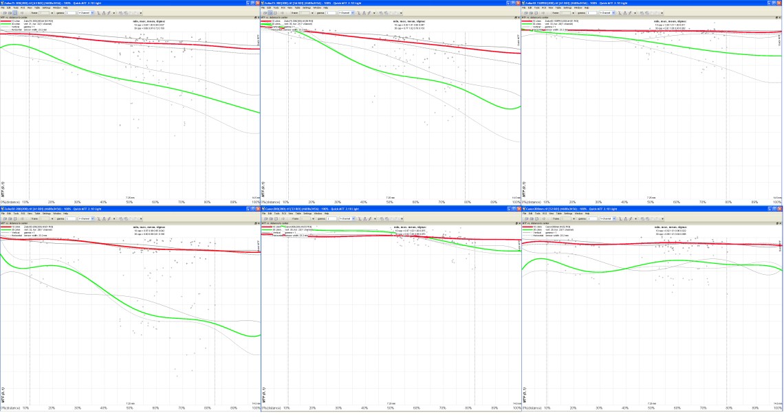Click the red 10 c/mm legend swatch in Zuiko50-200 window

[x=6, y=227]
